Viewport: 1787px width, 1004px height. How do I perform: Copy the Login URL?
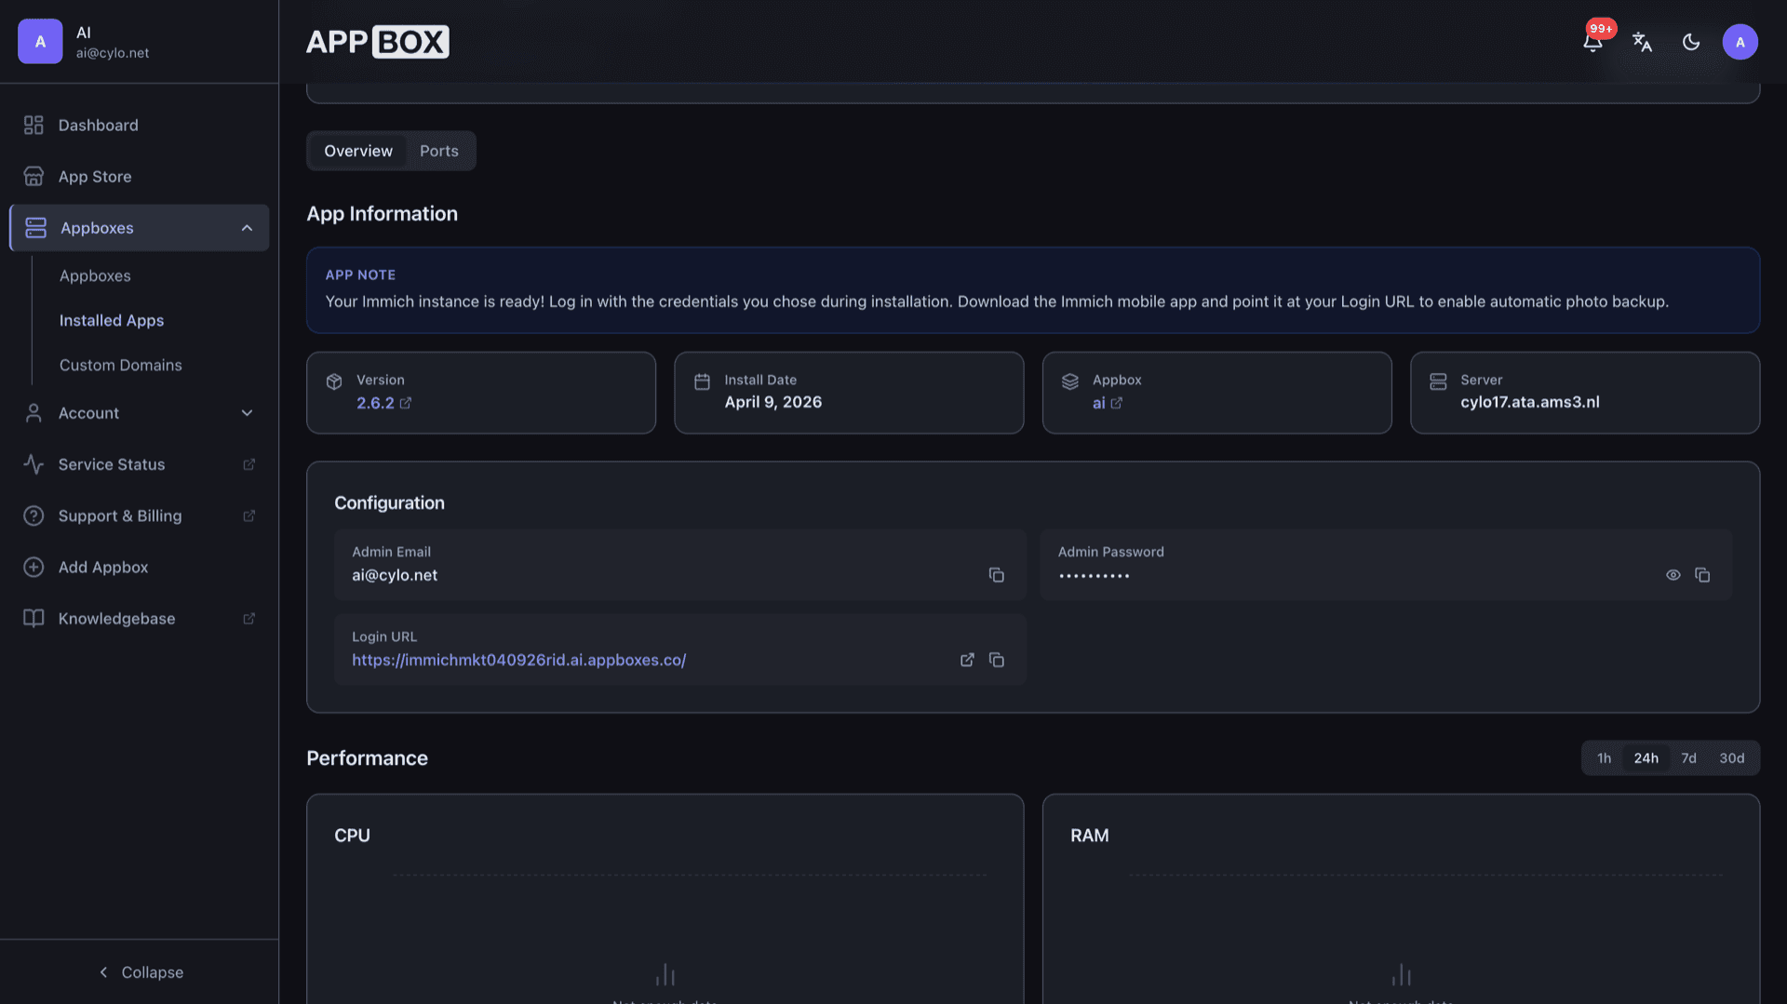(x=996, y=660)
